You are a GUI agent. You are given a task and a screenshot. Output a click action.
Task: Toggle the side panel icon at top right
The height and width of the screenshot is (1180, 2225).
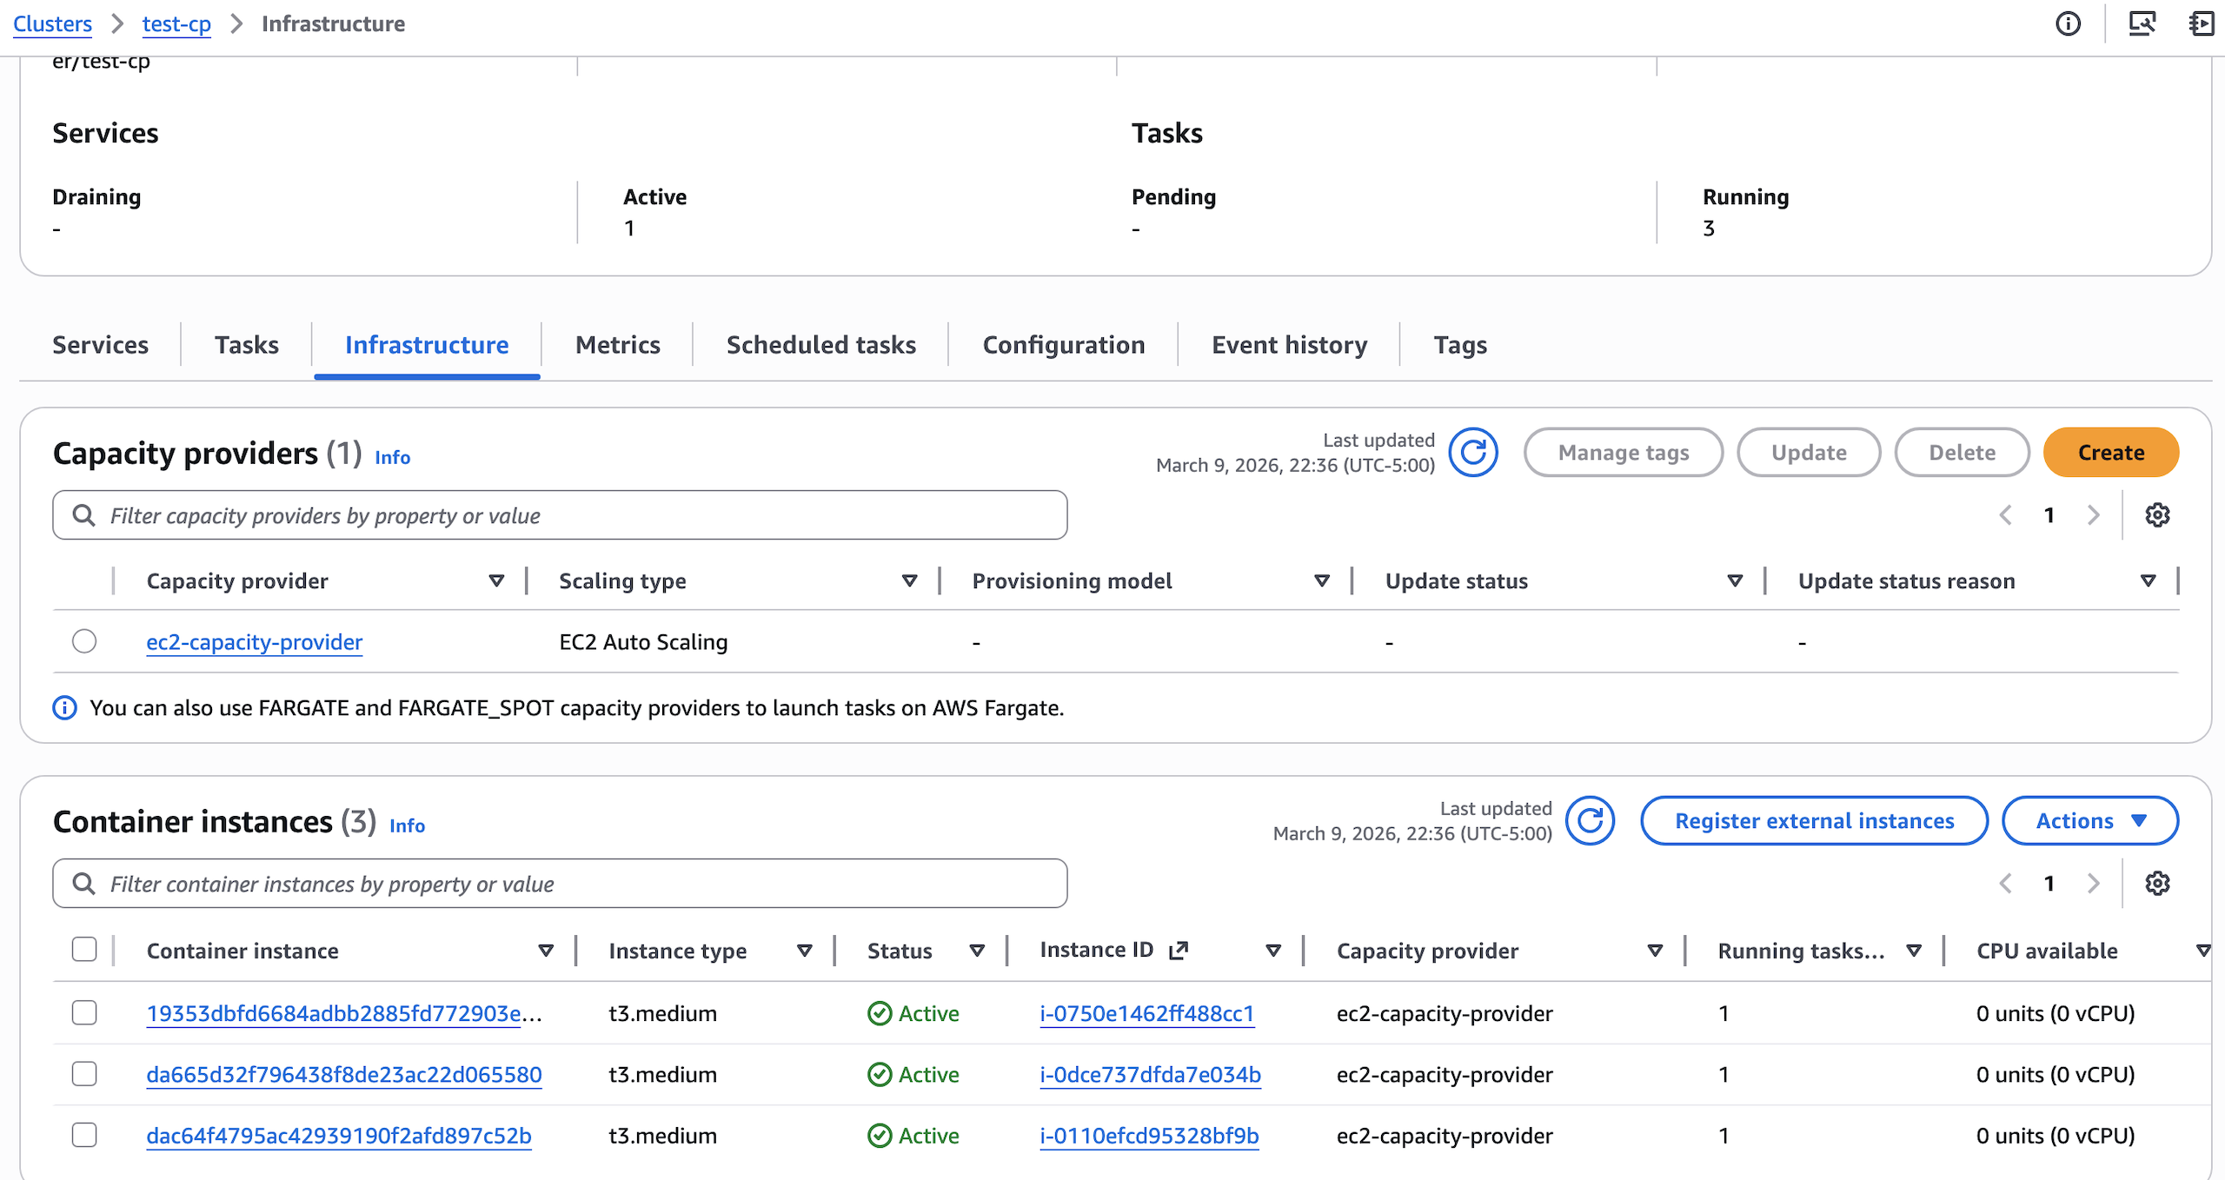[2201, 23]
